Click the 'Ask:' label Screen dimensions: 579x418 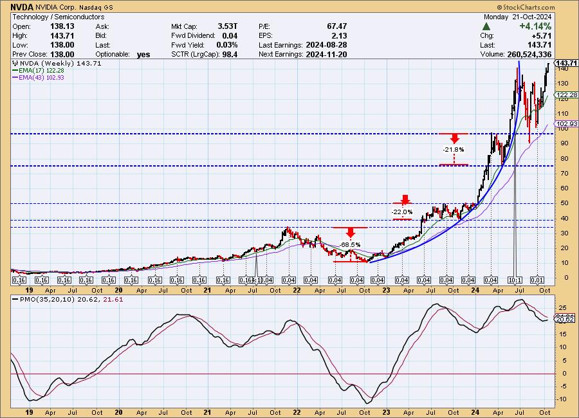click(102, 26)
